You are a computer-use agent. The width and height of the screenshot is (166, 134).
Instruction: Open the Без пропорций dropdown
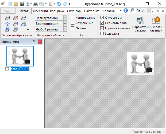(65, 23)
